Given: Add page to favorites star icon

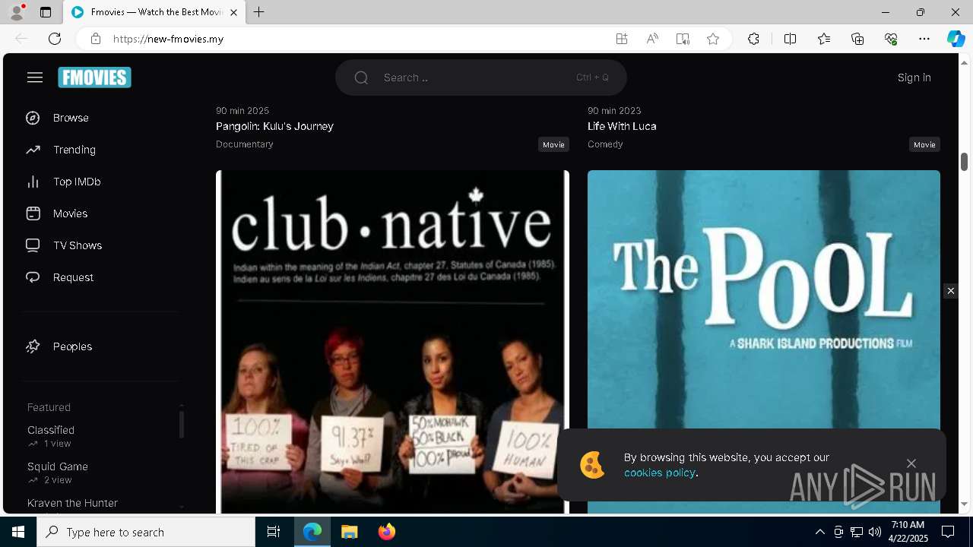Looking at the screenshot, I should (x=713, y=39).
